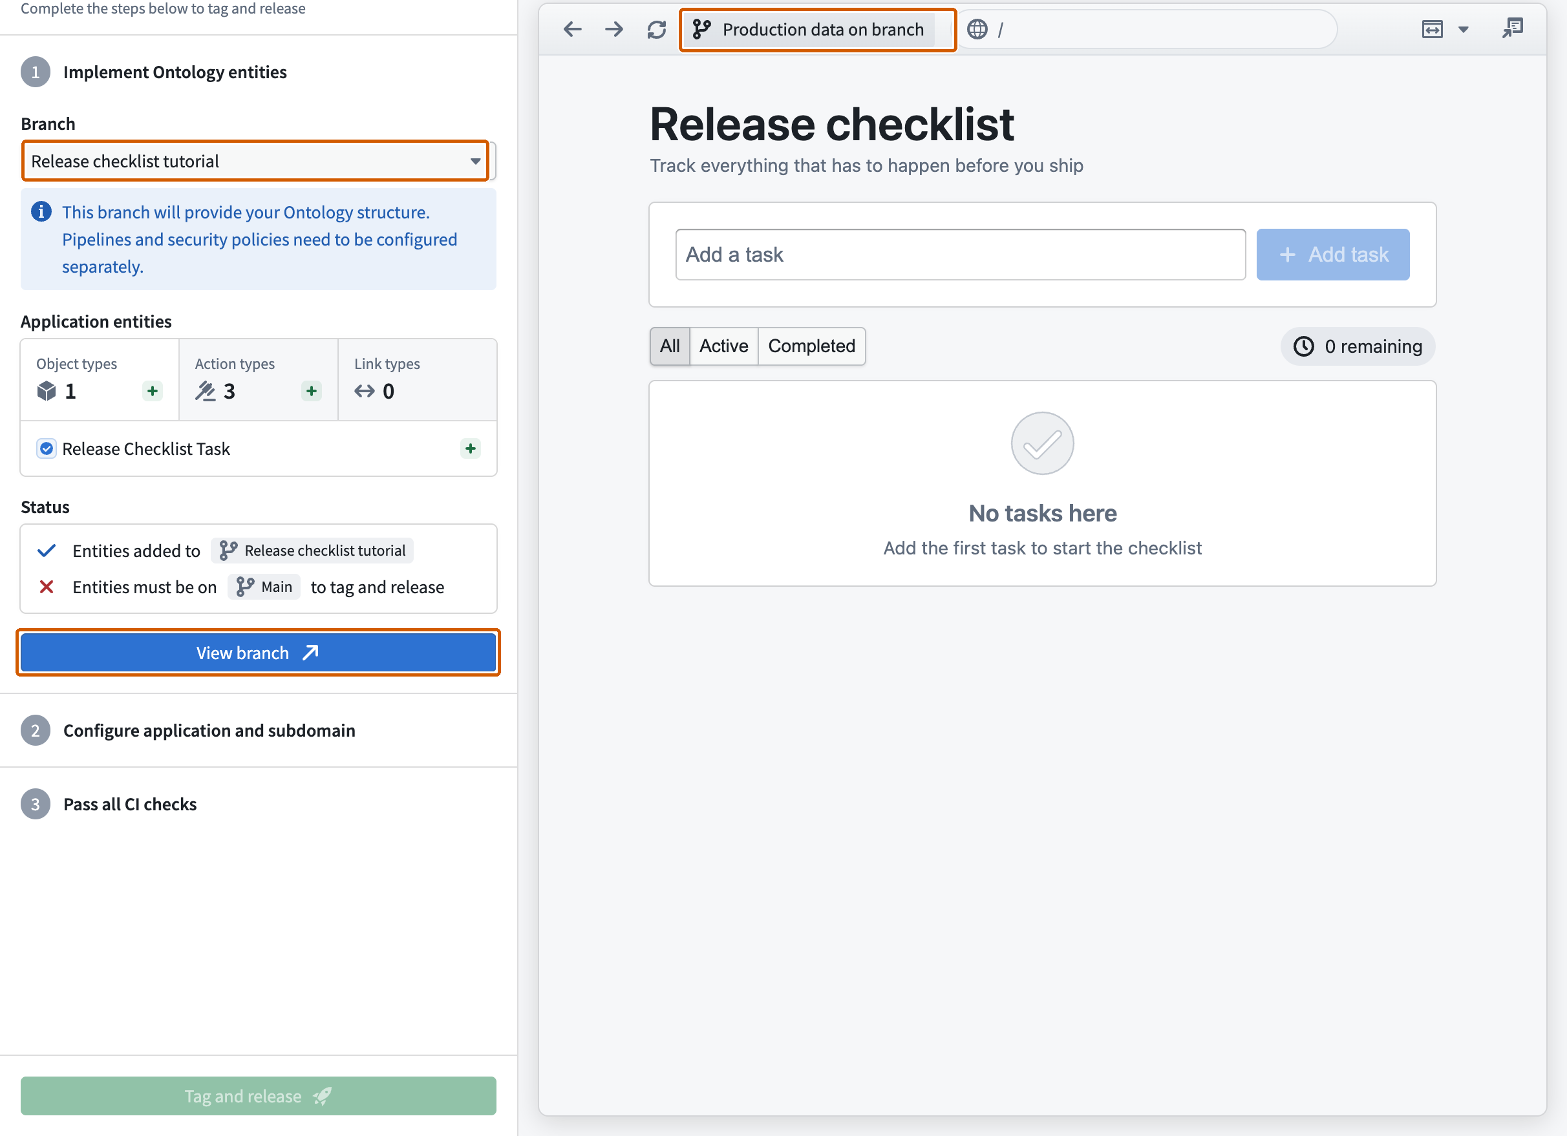Click the No tasks here checkmark illustration
The height and width of the screenshot is (1136, 1567).
[x=1042, y=443]
